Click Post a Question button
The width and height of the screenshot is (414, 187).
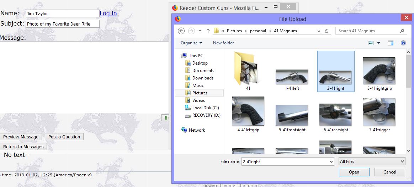pos(64,137)
